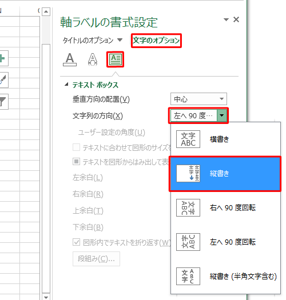286x300 pixels.
Task: Click the 上余白(T) label
Action: [88, 211]
